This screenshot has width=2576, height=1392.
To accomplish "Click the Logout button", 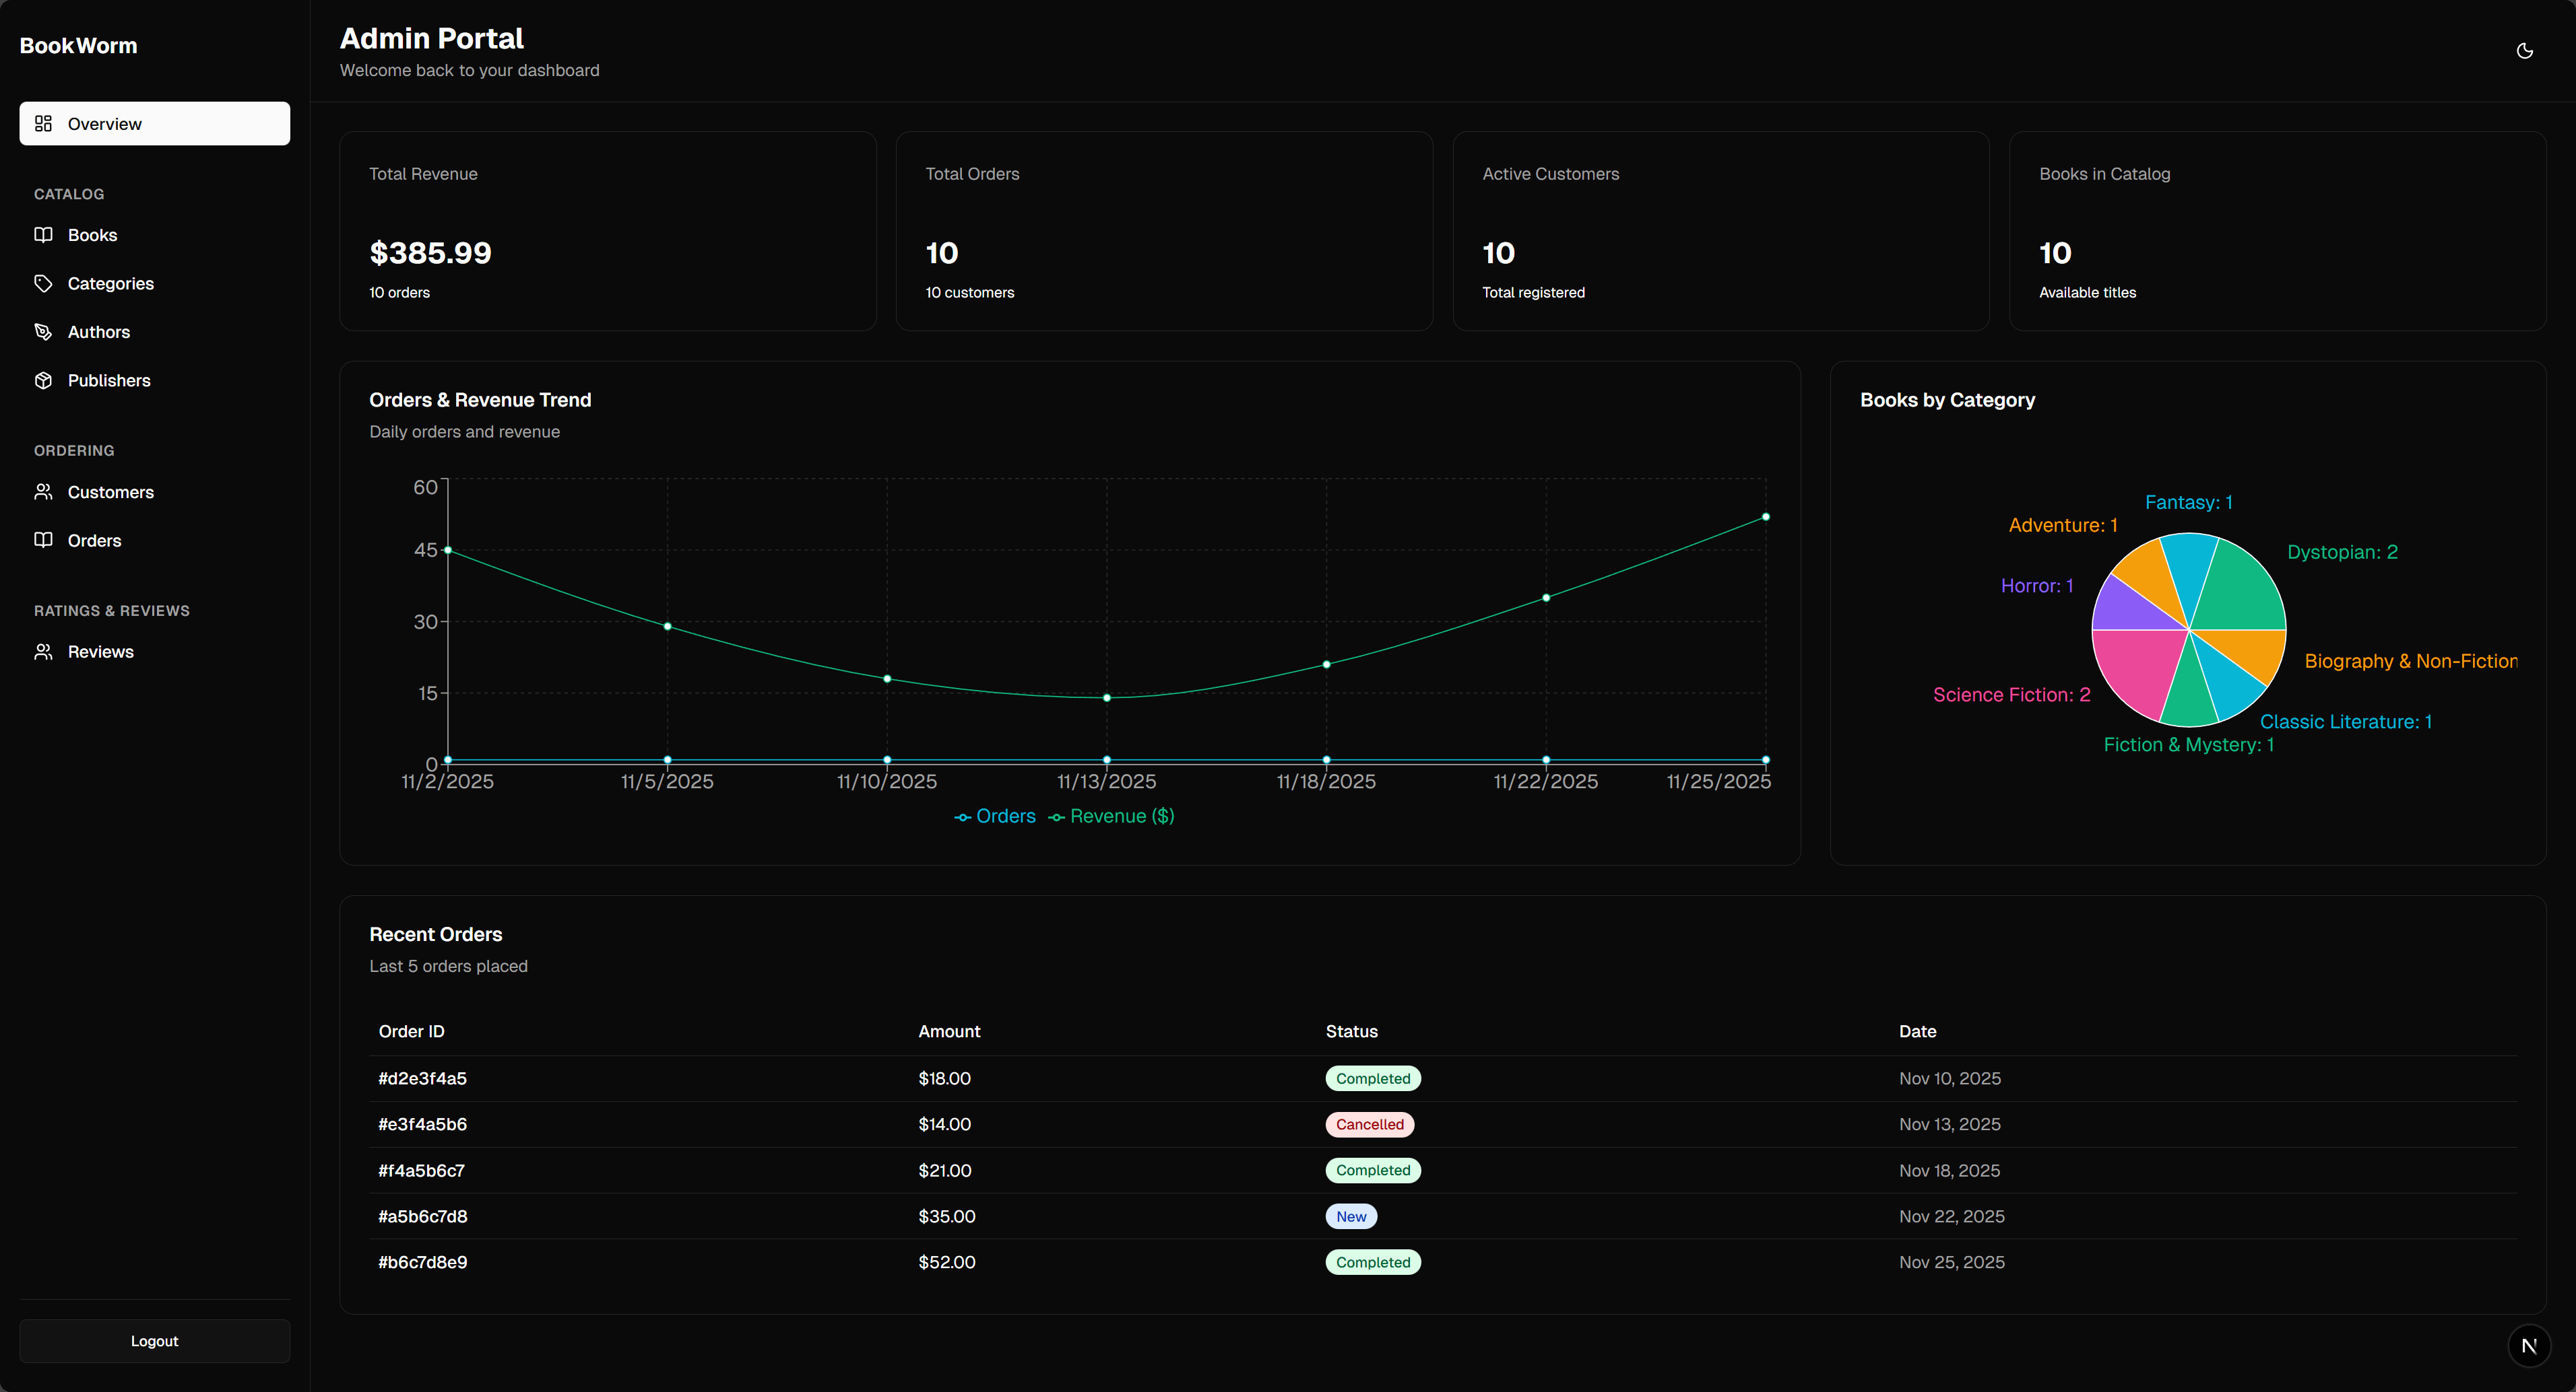I will pos(155,1341).
